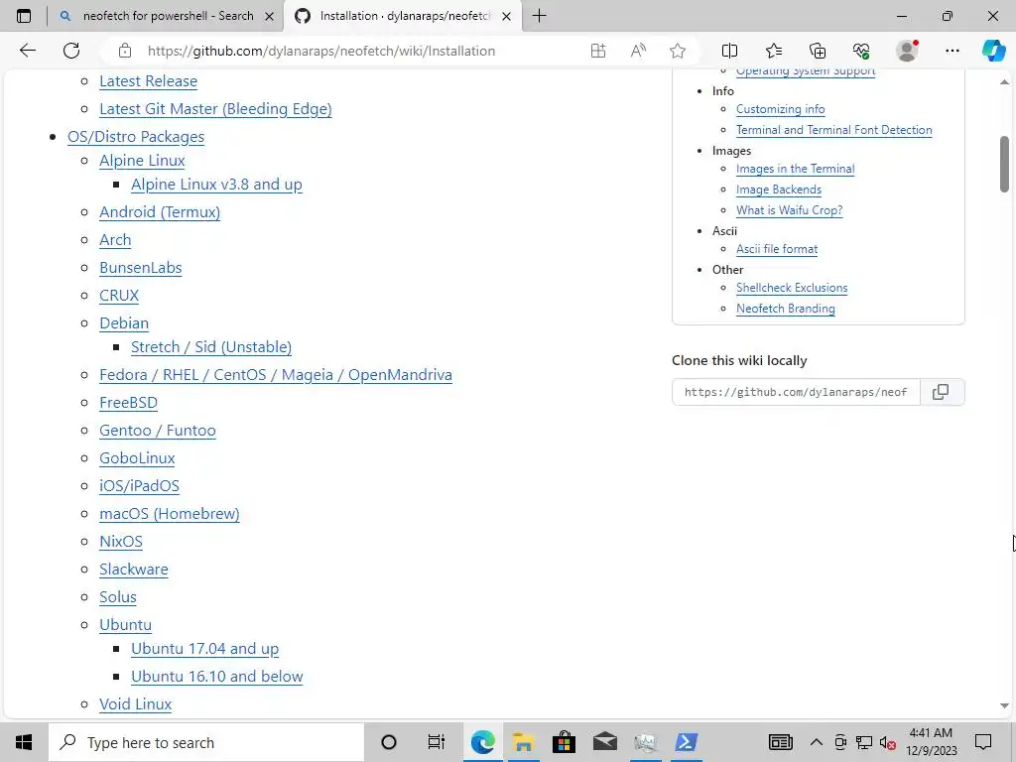Click the Microsoft Edge taskbar icon
Image resolution: width=1016 pixels, height=762 pixels.
coord(483,742)
